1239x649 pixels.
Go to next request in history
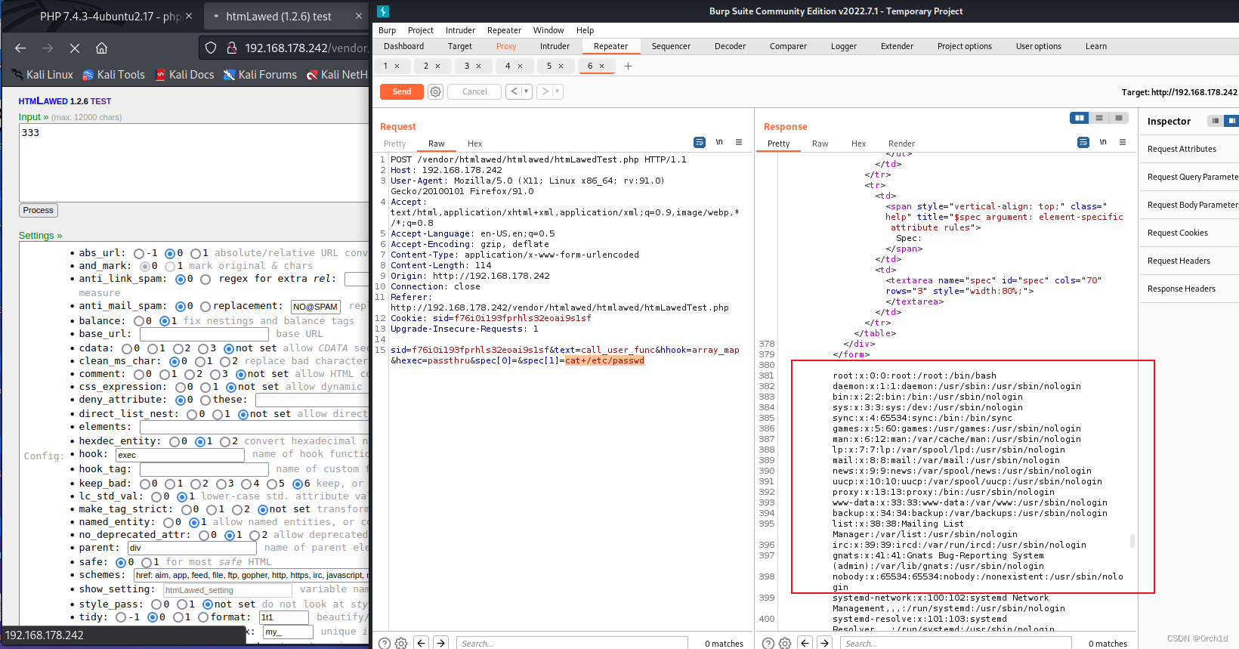click(545, 91)
